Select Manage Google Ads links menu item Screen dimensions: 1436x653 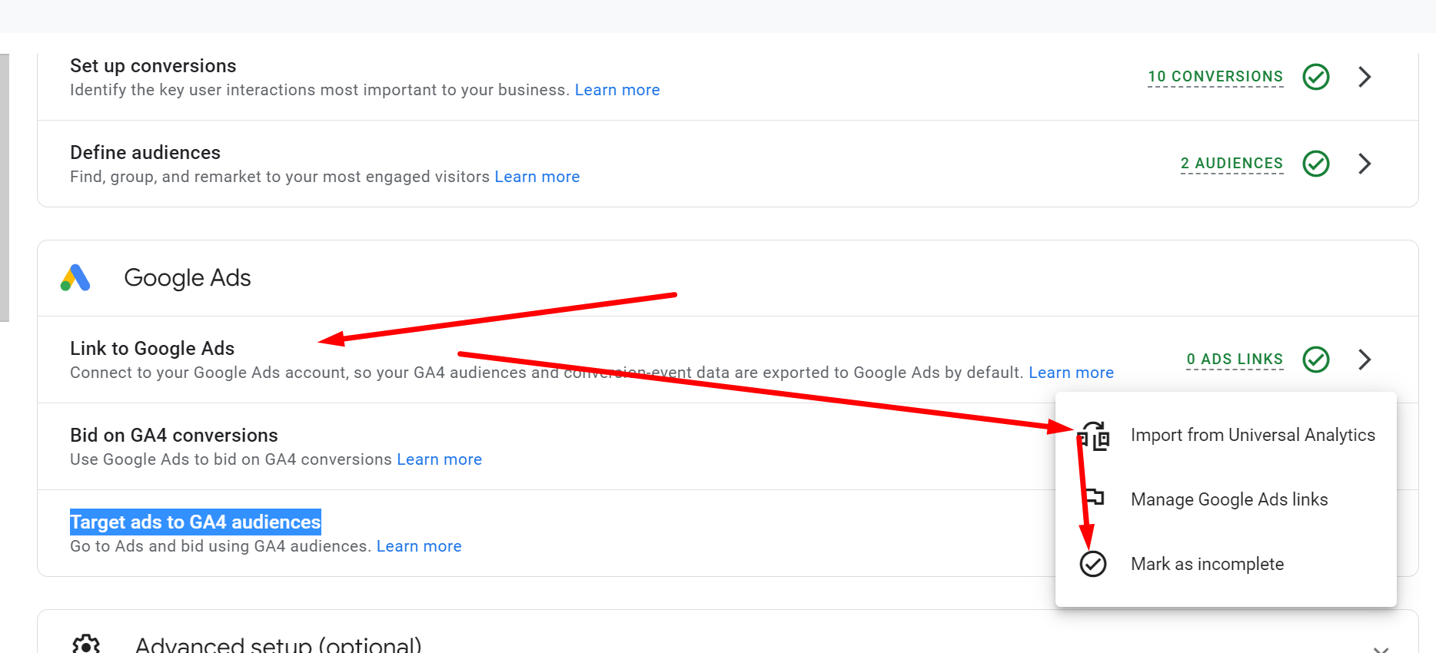[1226, 499]
